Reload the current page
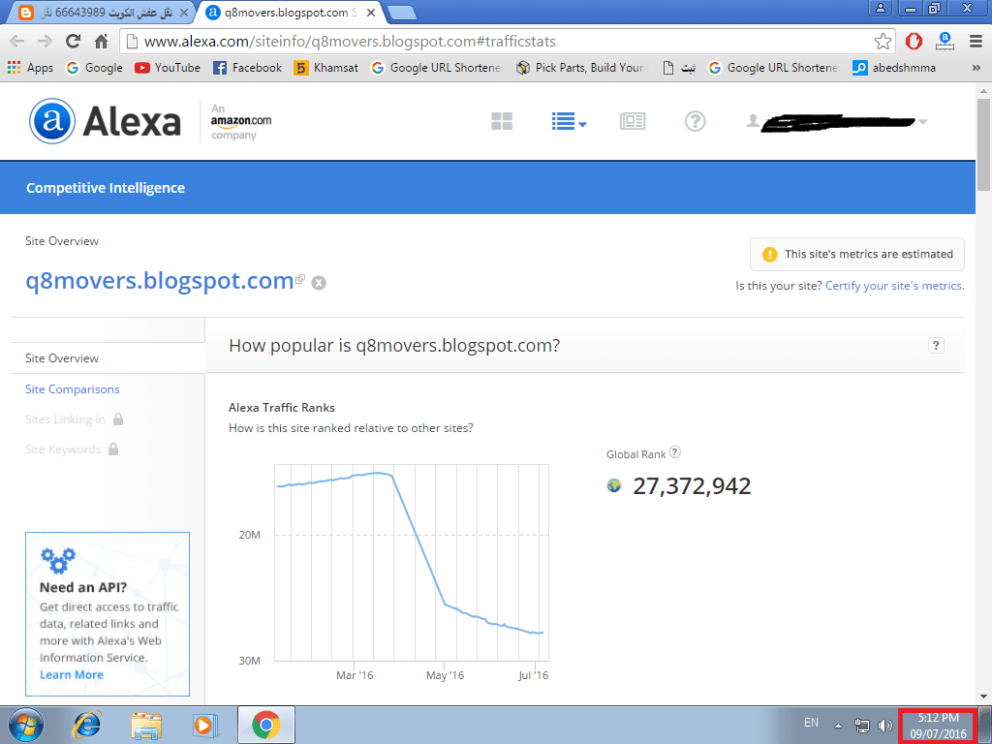 pyautogui.click(x=74, y=42)
